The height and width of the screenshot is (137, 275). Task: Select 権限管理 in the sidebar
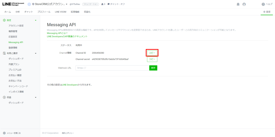(13, 31)
